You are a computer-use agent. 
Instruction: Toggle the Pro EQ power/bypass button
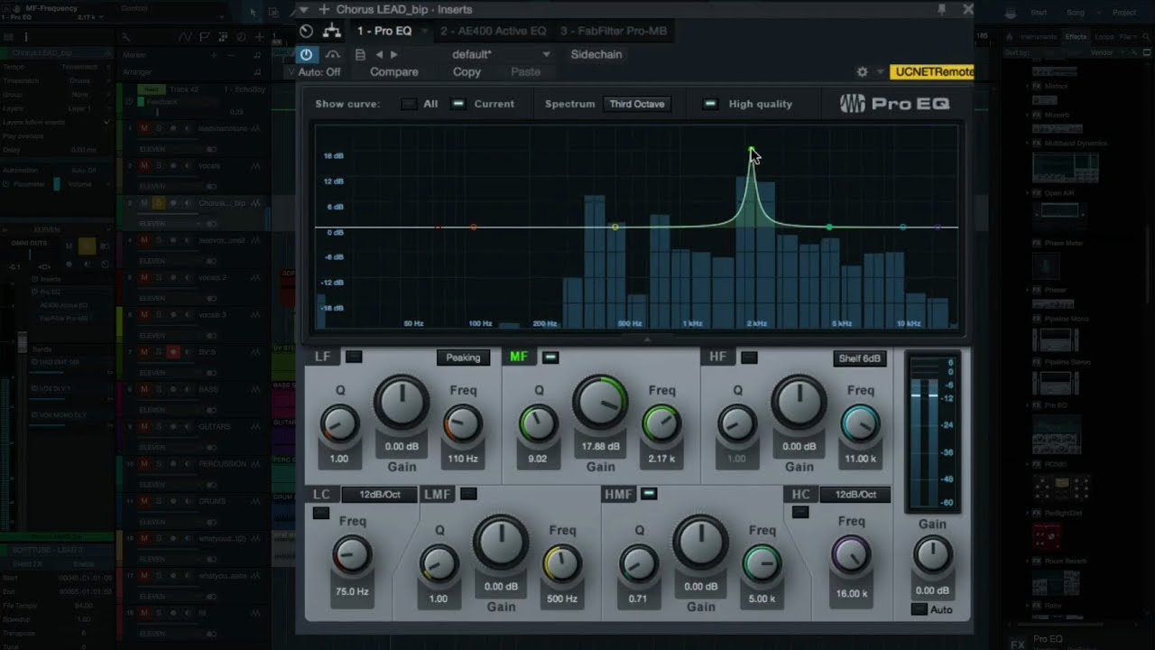point(307,55)
